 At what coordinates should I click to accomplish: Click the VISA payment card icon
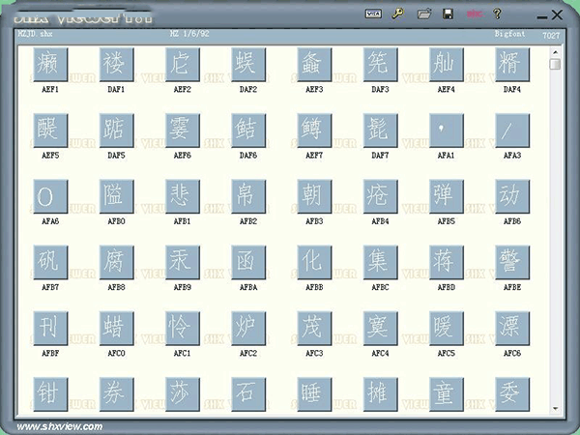click(x=374, y=14)
